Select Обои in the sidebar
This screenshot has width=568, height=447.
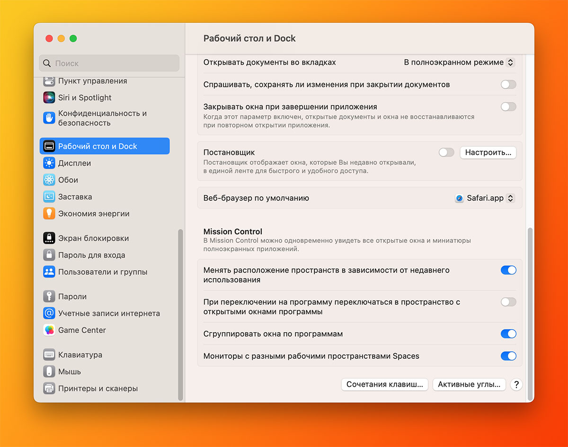coord(105,180)
